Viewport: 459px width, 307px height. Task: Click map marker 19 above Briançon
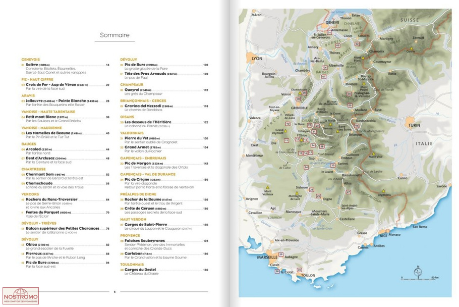click(x=357, y=126)
